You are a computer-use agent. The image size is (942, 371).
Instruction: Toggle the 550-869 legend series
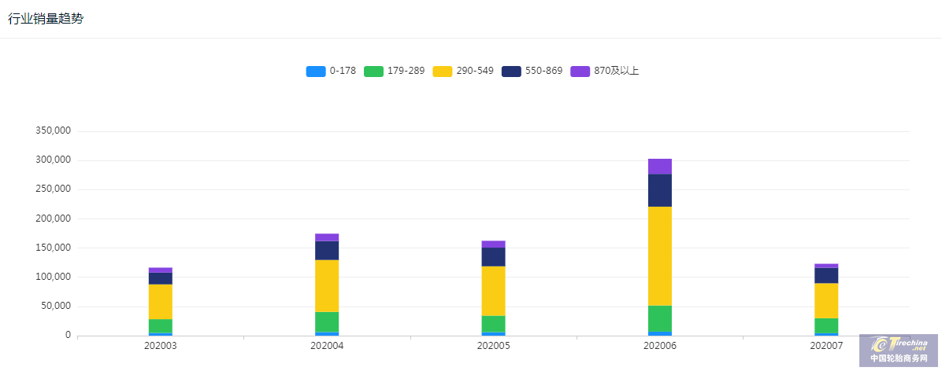coord(532,71)
